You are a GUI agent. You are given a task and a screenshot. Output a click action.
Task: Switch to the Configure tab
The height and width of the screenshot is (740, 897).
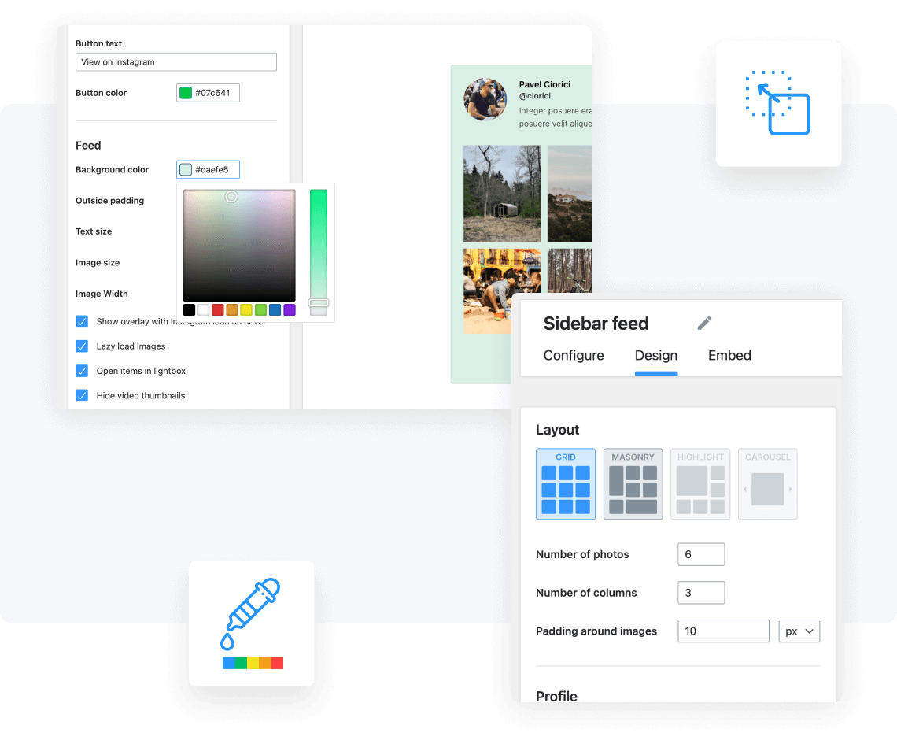click(x=573, y=355)
